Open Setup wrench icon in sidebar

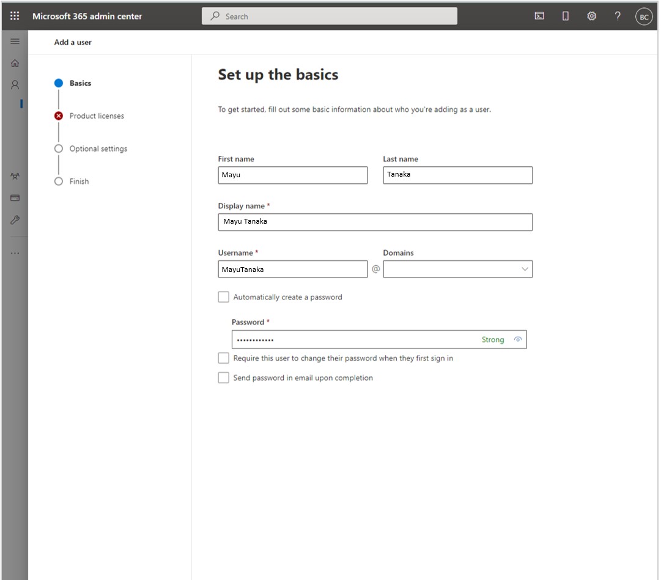pyautogui.click(x=15, y=220)
